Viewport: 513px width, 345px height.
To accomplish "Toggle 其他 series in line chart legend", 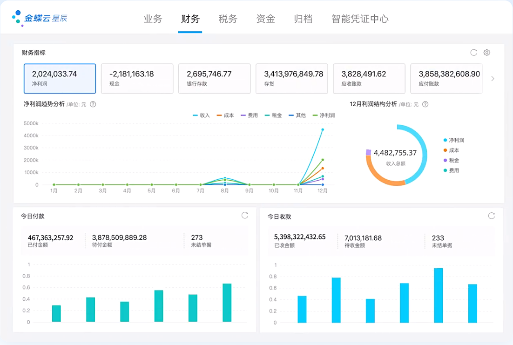I will pyautogui.click(x=297, y=115).
